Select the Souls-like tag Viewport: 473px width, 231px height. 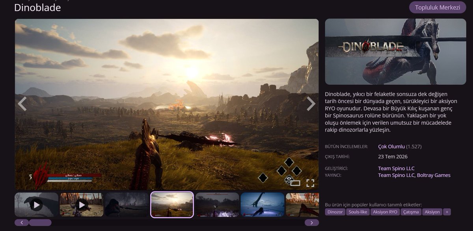click(358, 212)
